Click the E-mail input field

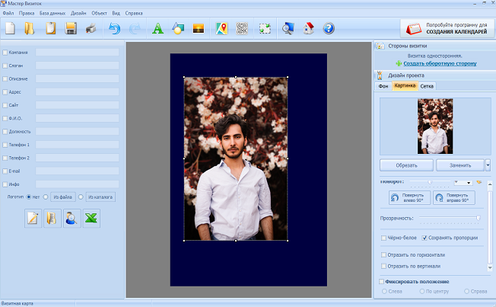click(77, 171)
